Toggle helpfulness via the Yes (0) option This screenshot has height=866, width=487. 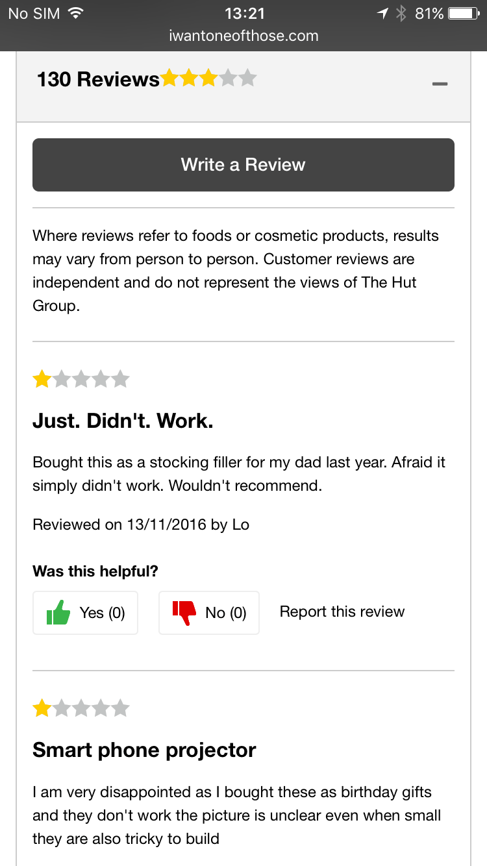85,612
